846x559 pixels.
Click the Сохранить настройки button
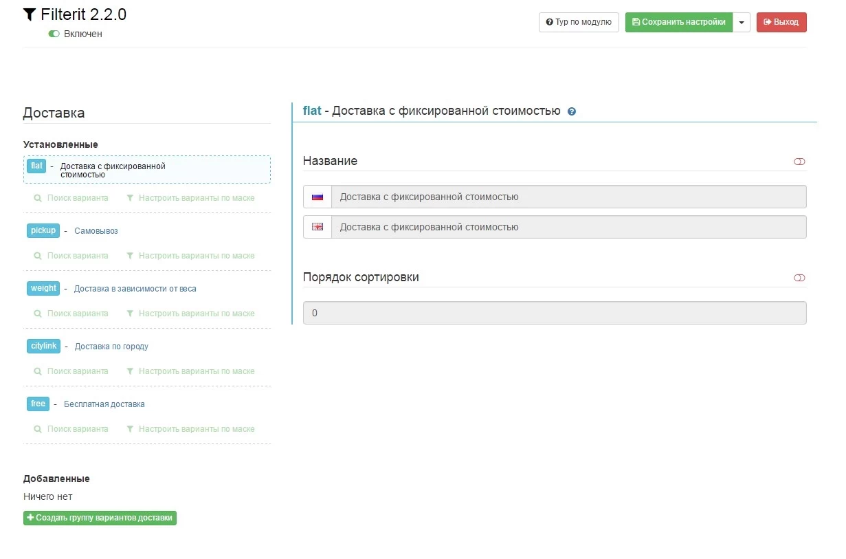(x=679, y=23)
